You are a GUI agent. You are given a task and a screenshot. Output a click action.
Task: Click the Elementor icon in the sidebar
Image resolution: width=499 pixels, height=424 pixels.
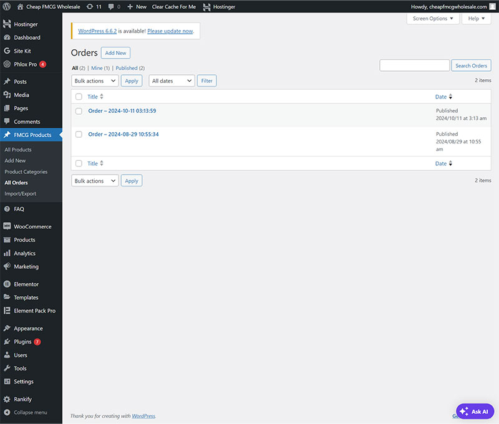[x=7, y=284]
